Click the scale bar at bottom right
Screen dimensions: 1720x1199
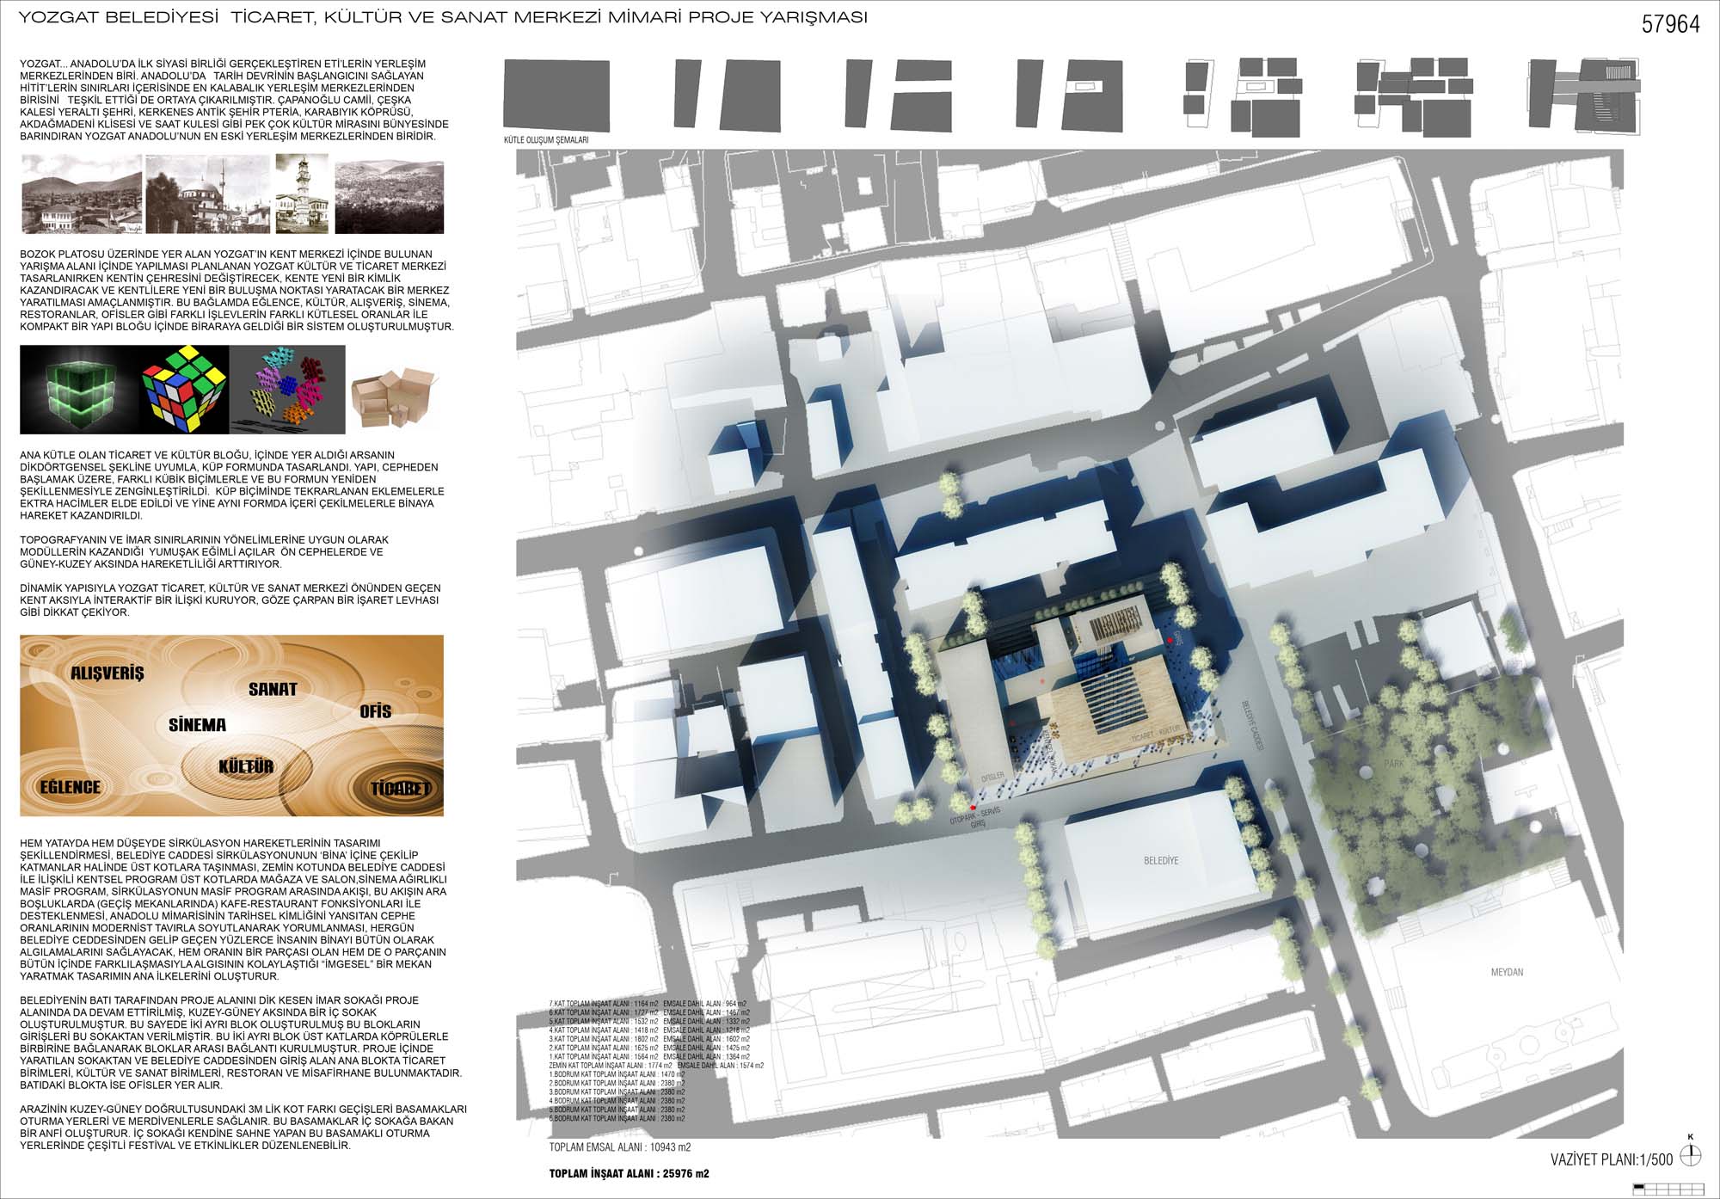pyautogui.click(x=1668, y=1188)
